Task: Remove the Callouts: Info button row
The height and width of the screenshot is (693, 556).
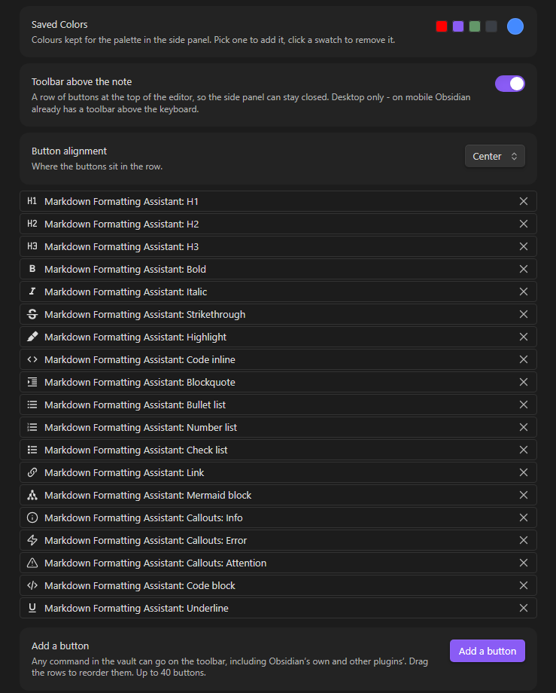Action: [524, 517]
